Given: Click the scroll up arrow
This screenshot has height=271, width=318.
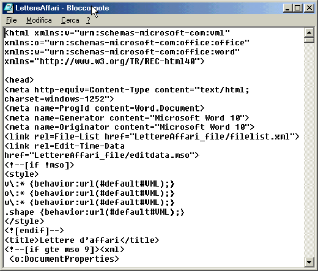Looking at the screenshot, I should (309, 32).
